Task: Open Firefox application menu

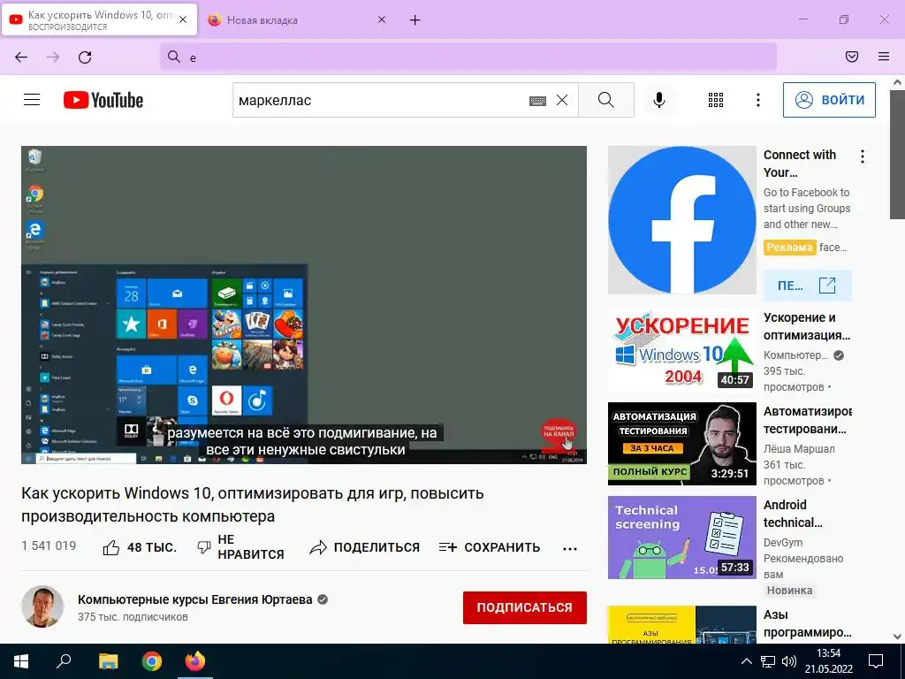Action: coord(884,57)
